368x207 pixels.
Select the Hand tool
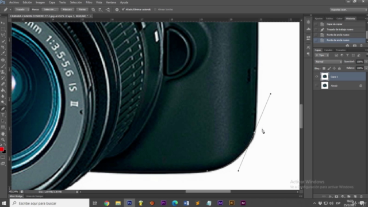[x=3, y=133]
